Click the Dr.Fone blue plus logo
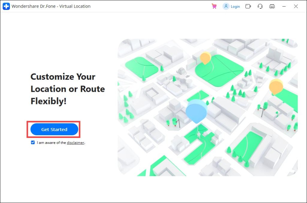Screen dimensions: 307x203 pos(6,6)
